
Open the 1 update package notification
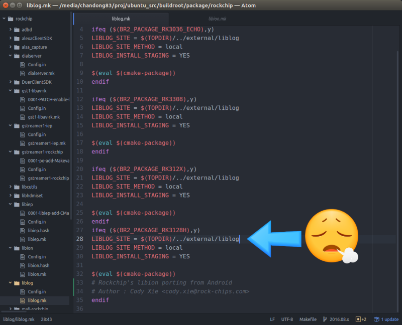click(386, 319)
